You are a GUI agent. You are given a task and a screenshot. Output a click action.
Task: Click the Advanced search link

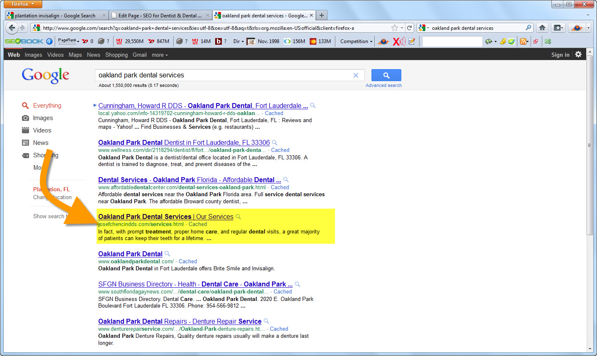click(x=383, y=85)
